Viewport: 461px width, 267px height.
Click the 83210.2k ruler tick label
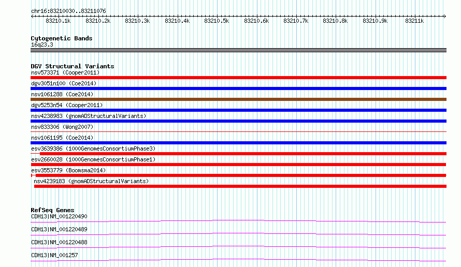pyautogui.click(x=98, y=21)
